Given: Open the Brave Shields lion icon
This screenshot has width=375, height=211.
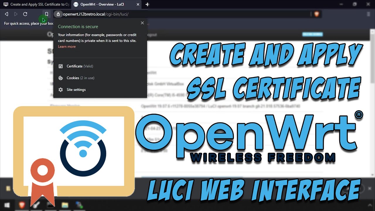Looking at the screenshot, I should pyautogui.click(x=316, y=14).
